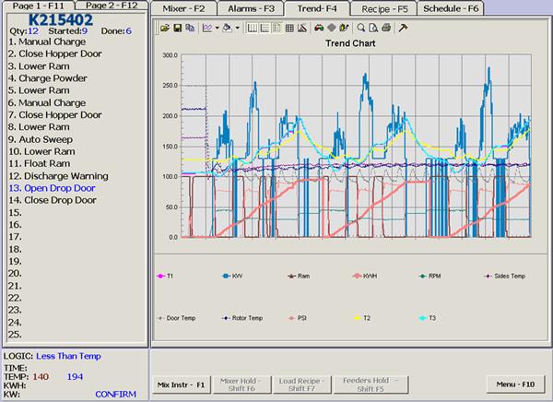Switch to the Page 1 - F11 tab
The image size is (553, 402).
[39, 6]
